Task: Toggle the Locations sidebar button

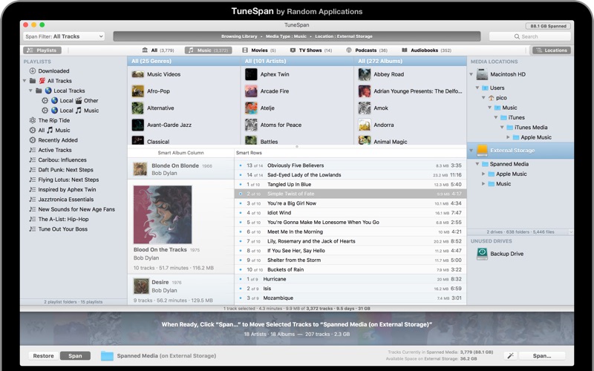Action: [552, 50]
